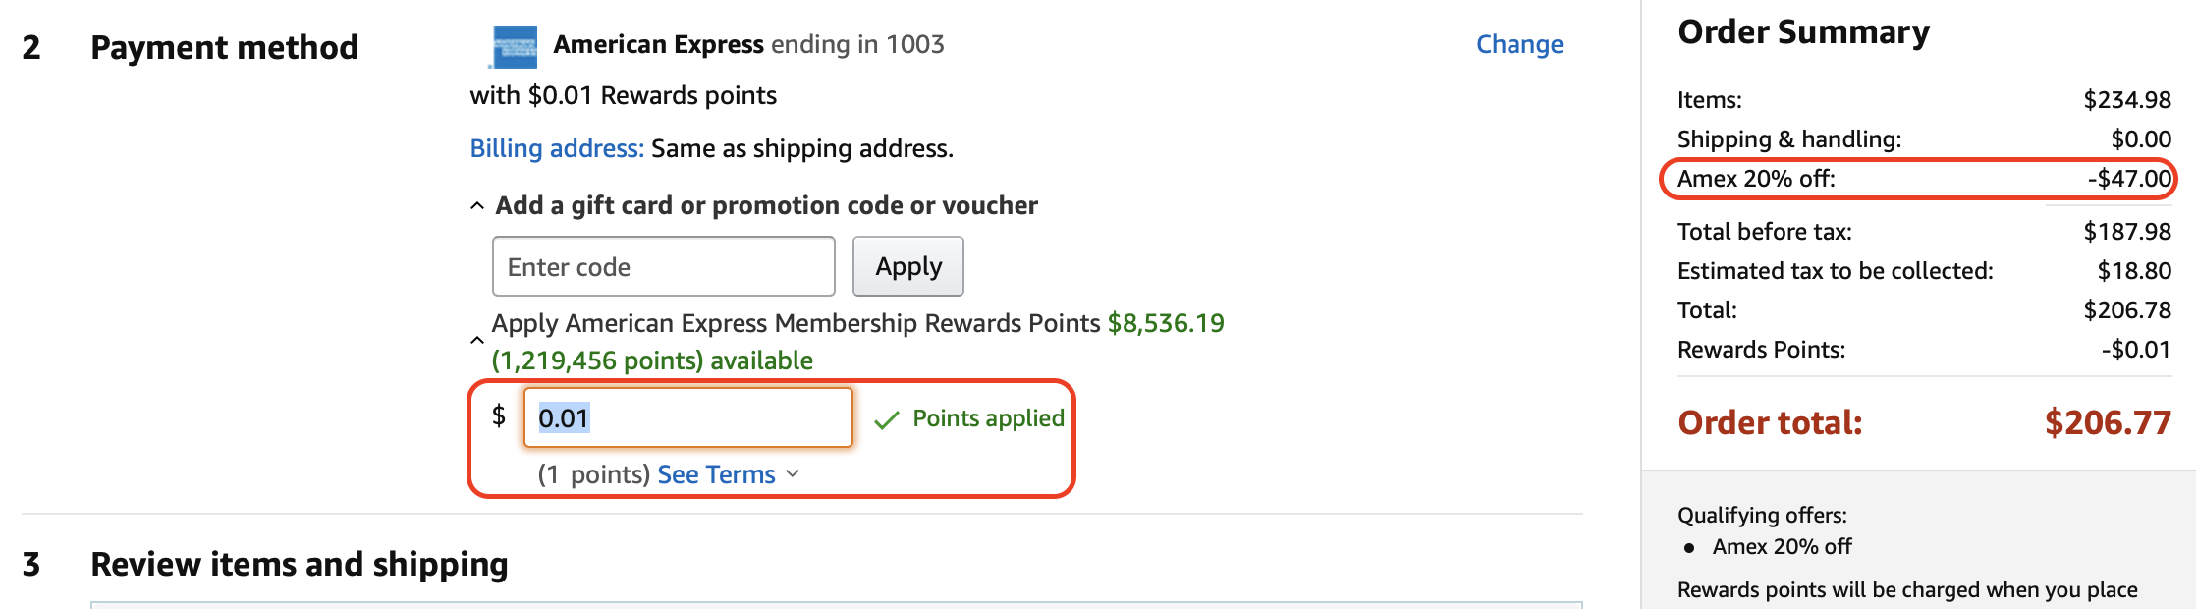2196x609 pixels.
Task: Click the Apply button for promo code
Action: tap(908, 266)
